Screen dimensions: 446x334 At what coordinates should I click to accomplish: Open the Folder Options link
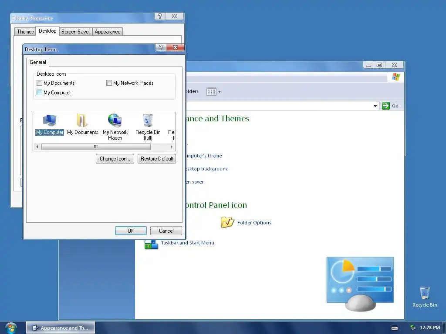pyautogui.click(x=254, y=223)
